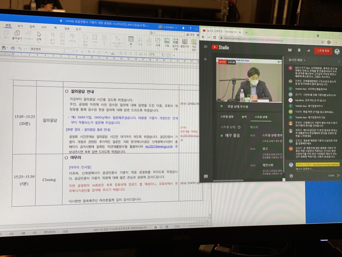Image resolution: width=342 pixels, height=257 pixels.
Task: Open the 보기 (View) menu
Action: click(20, 26)
